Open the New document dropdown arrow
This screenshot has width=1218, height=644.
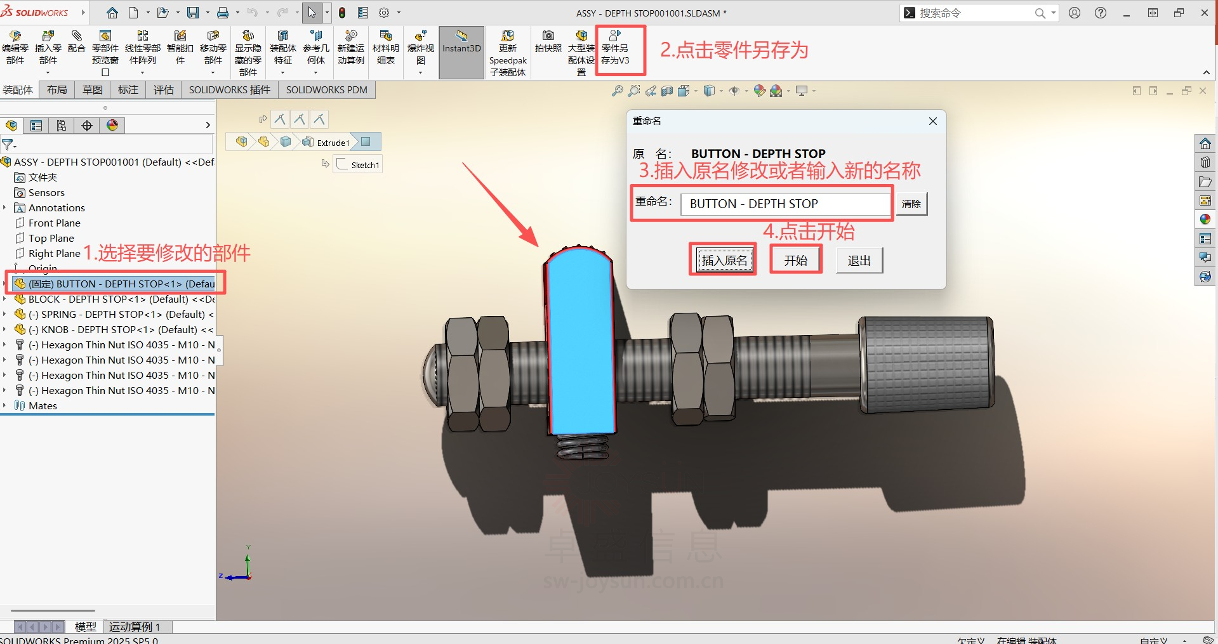click(x=148, y=13)
